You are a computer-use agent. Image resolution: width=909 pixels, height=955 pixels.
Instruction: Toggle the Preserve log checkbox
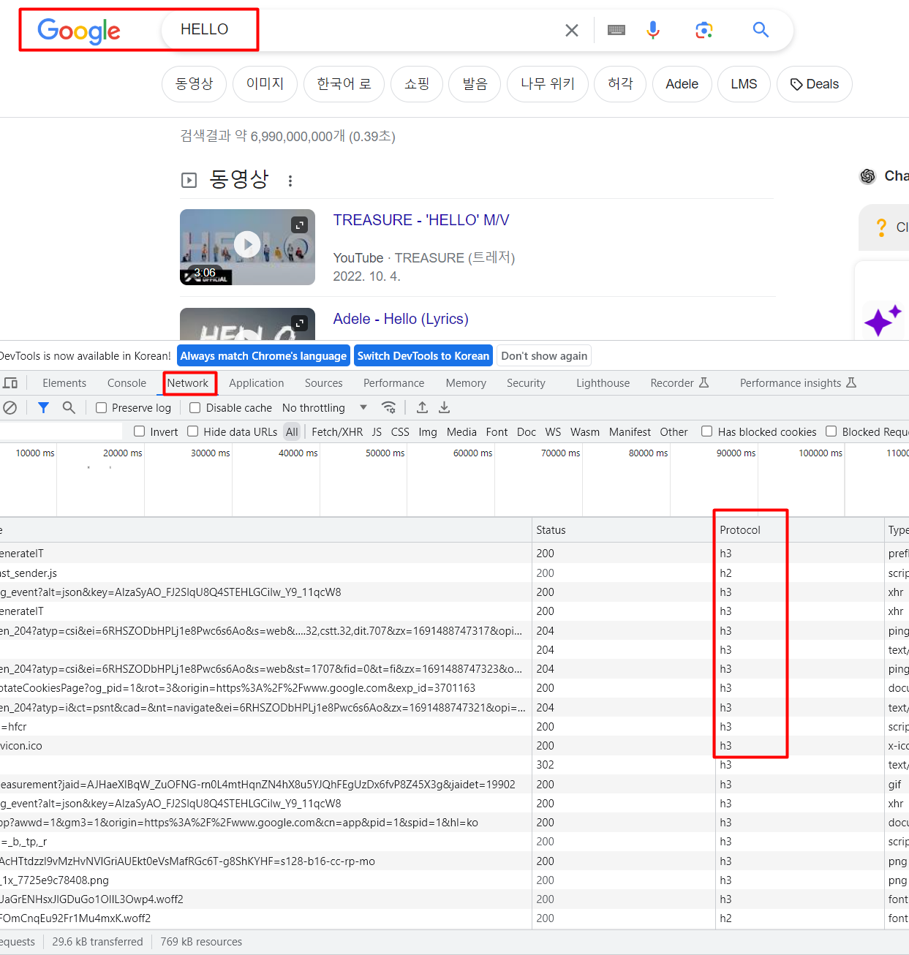(x=102, y=408)
